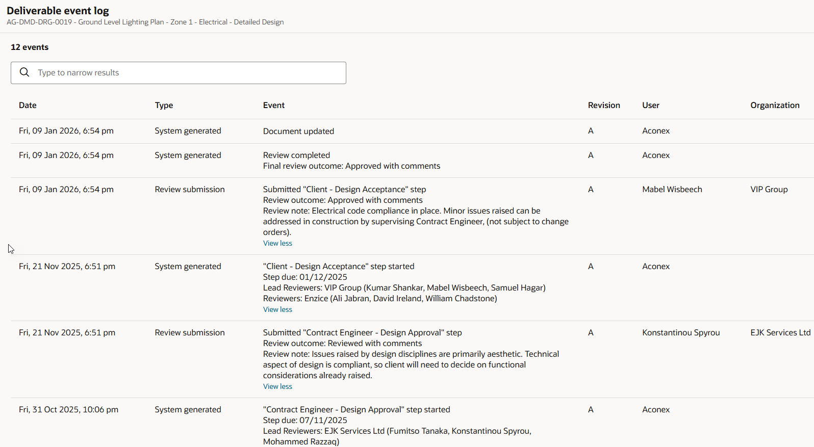The height and width of the screenshot is (447, 814).
Task: Sort by the Date column header
Action: pos(28,105)
